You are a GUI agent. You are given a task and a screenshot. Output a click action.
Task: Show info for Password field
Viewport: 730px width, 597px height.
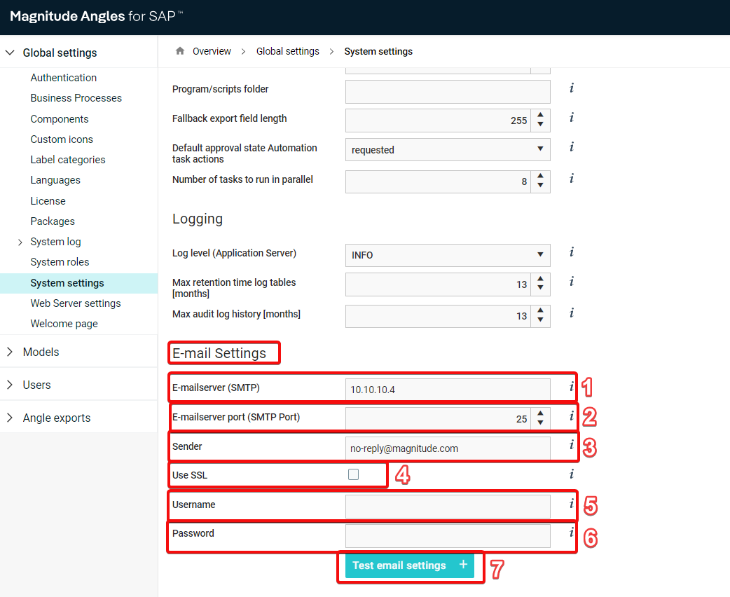571,533
